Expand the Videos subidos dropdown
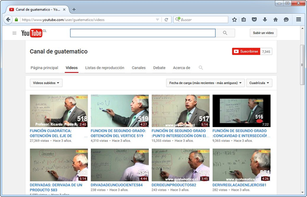Image resolution: width=307 pixels, height=197 pixels. [x=46, y=83]
